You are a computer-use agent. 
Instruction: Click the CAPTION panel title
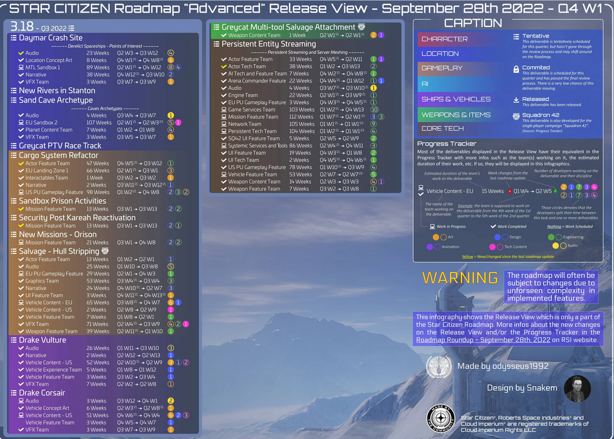[473, 23]
